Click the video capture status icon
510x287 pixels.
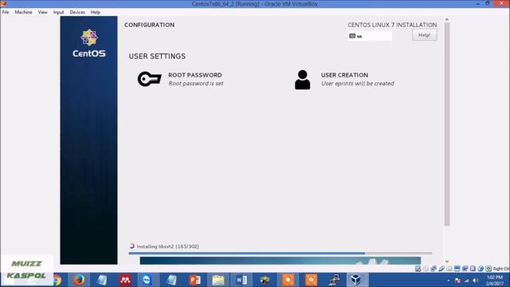(x=465, y=269)
